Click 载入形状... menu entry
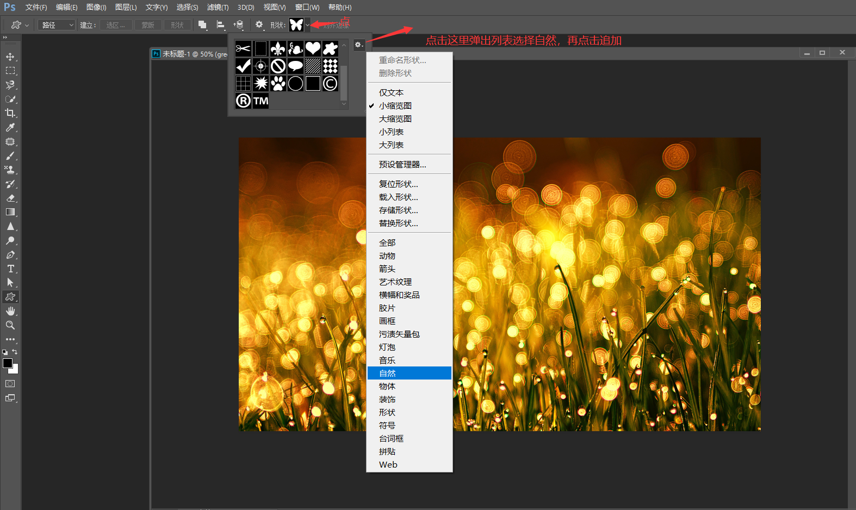Viewport: 856px width, 510px height. tap(399, 197)
